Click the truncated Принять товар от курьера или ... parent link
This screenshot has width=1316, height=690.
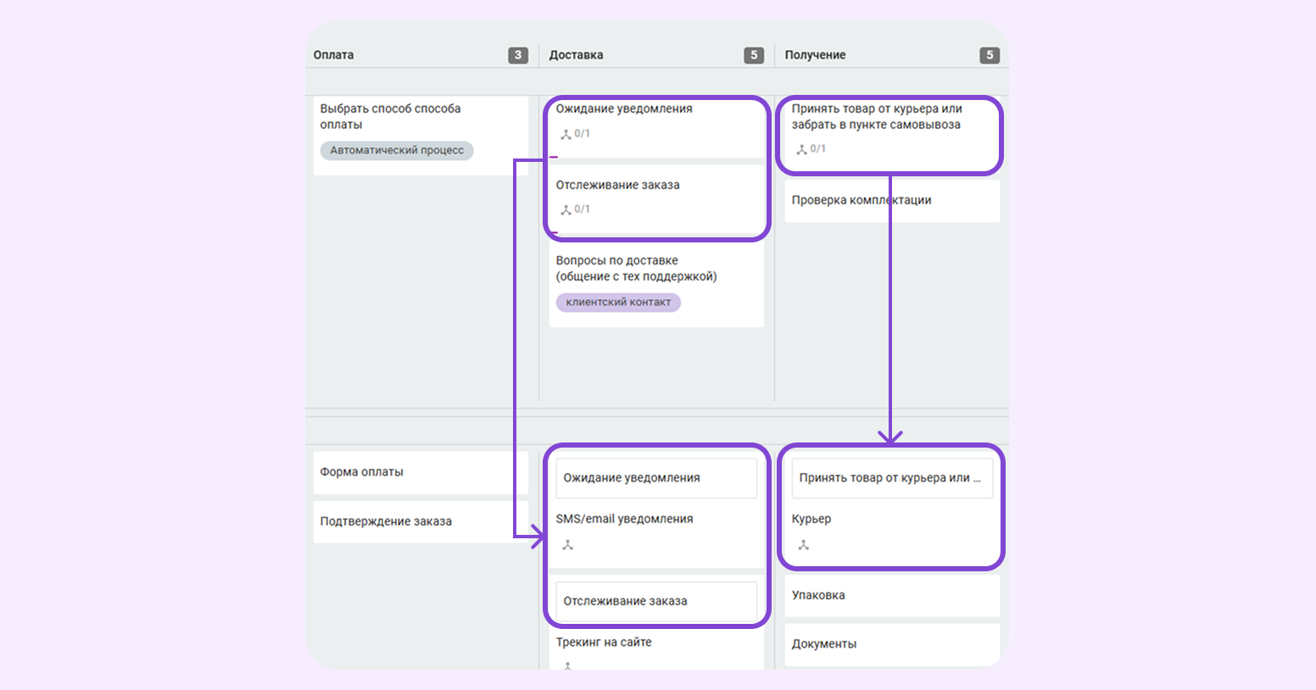[892, 478]
